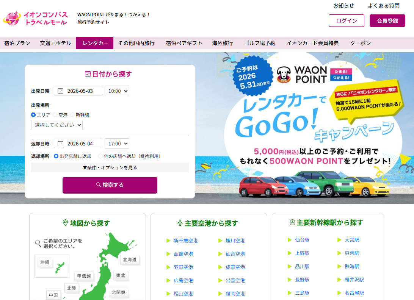Open the 広島空港 link

[183, 280]
